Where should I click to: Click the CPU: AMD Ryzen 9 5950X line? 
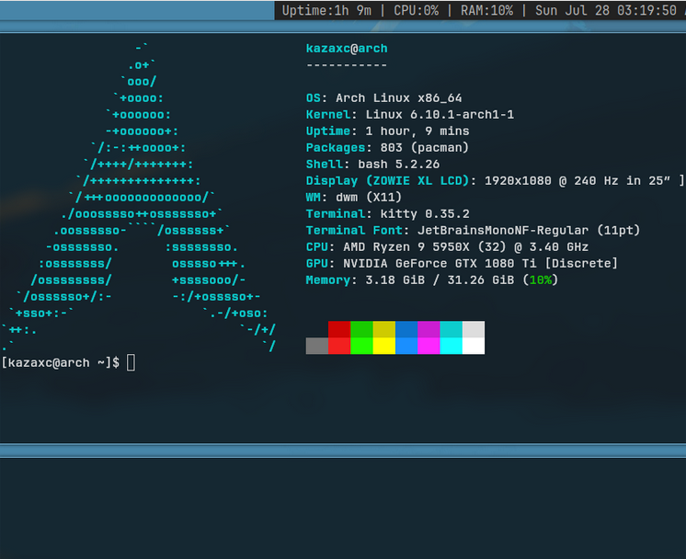tap(447, 247)
